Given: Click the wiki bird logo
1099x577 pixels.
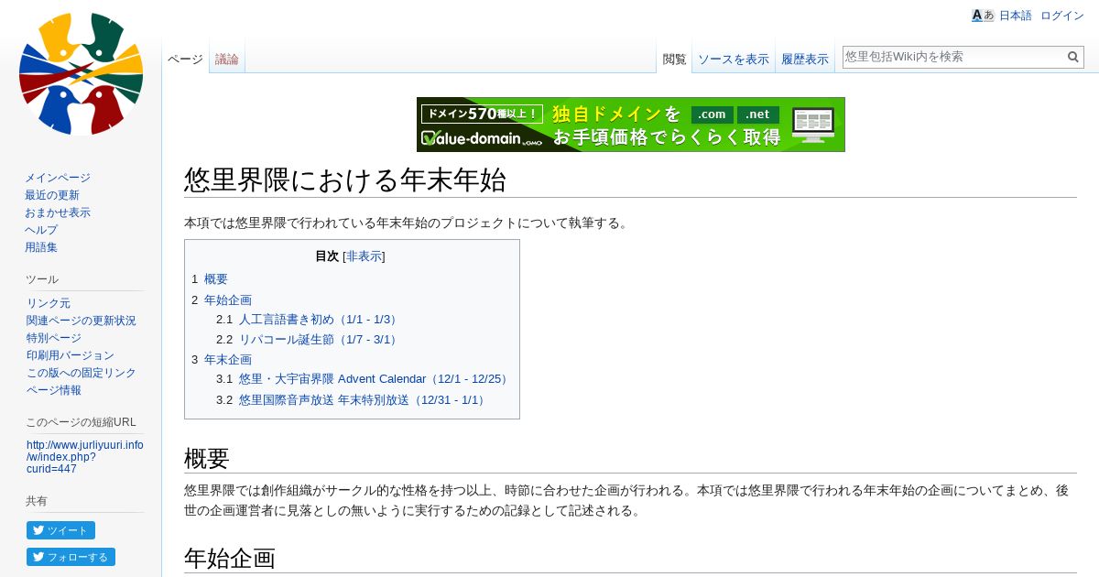Looking at the screenshot, I should (81, 74).
